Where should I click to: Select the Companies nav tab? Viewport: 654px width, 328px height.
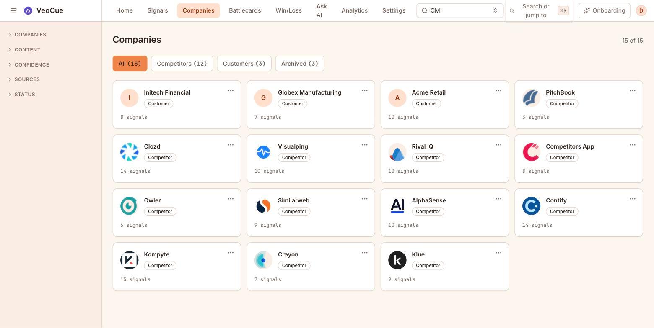coord(198,10)
